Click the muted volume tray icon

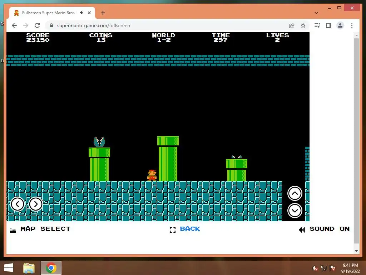(x=315, y=268)
